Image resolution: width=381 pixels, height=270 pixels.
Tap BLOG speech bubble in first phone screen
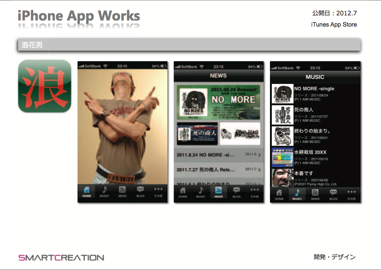point(140,189)
